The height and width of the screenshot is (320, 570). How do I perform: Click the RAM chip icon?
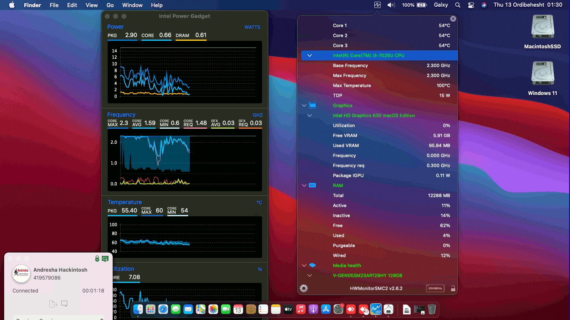(x=312, y=185)
